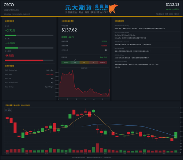Select the Strong Buy rating segment
183x160 pixels.
(x=66, y=62)
